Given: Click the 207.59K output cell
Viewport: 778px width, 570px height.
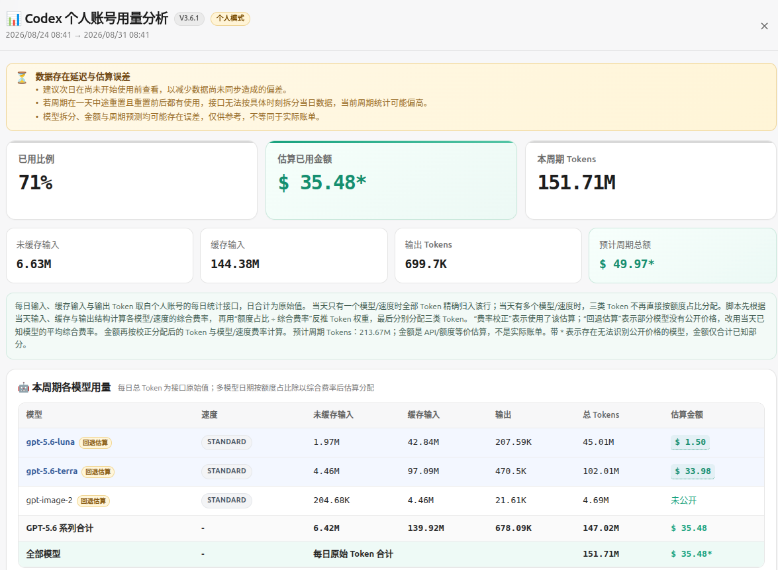Looking at the screenshot, I should (x=514, y=442).
